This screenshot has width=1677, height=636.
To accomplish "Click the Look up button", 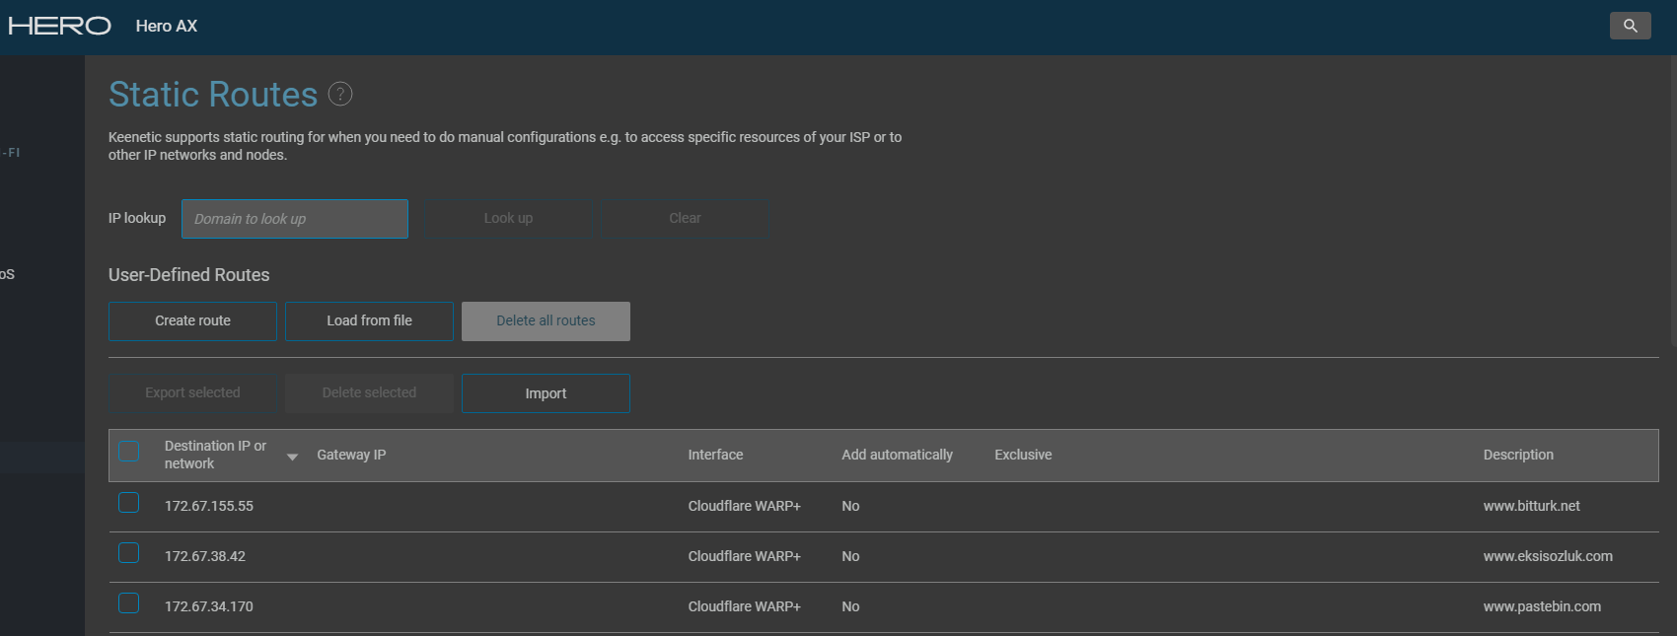I will click(508, 219).
